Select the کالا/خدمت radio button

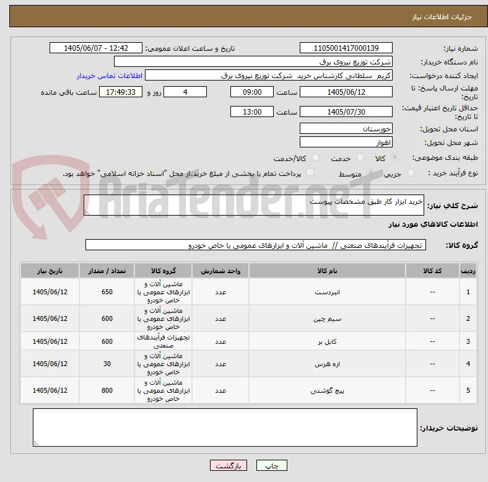(315, 157)
